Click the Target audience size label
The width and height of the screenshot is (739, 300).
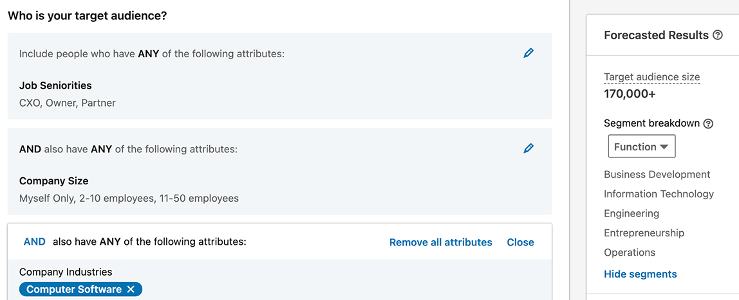click(x=652, y=77)
